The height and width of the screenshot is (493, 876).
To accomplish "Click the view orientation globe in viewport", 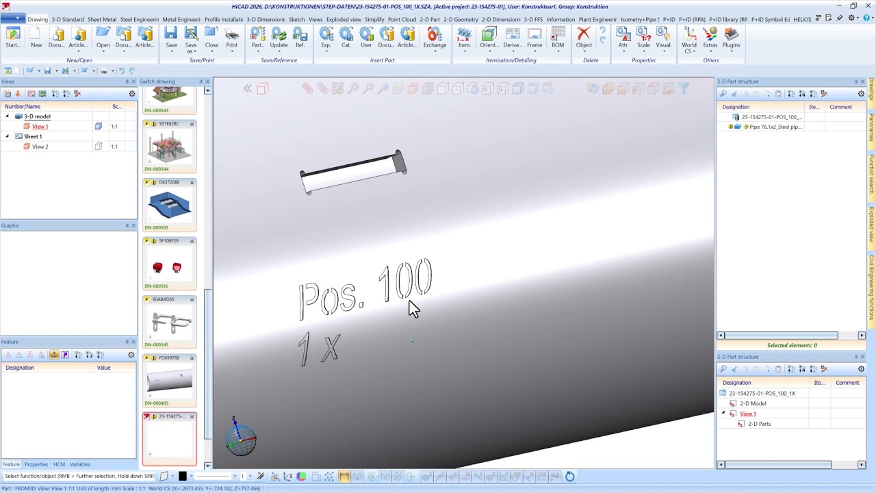I will [x=241, y=441].
